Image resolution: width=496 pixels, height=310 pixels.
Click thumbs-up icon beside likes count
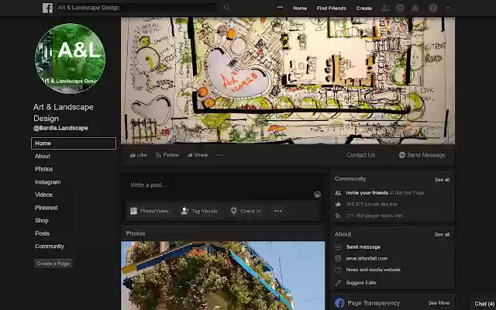(x=338, y=204)
